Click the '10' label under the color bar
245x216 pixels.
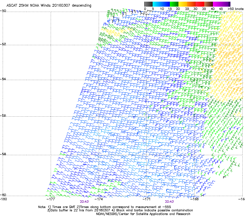(162, 9)
